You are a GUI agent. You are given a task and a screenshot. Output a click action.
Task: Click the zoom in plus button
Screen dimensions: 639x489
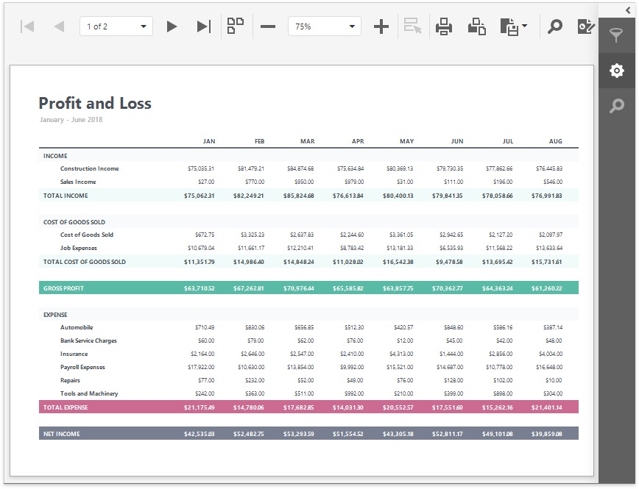click(381, 26)
